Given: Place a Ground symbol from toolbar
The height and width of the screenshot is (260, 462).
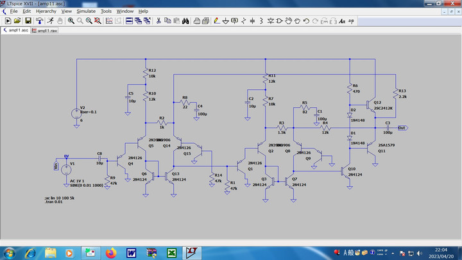Looking at the screenshot, I should tap(226, 21).
